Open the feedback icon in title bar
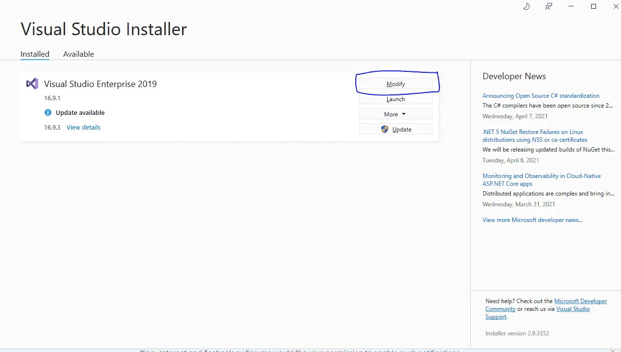The width and height of the screenshot is (621, 352). pyautogui.click(x=549, y=6)
